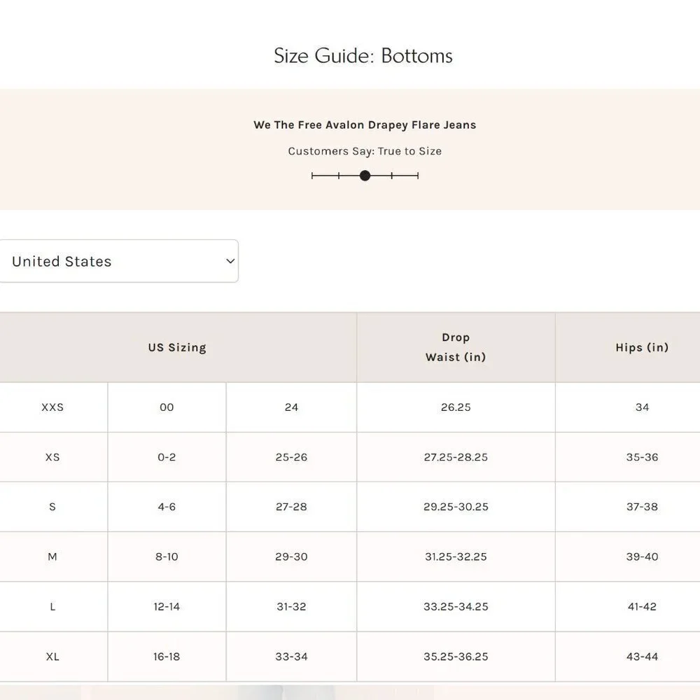Click the Size Guide: Bottoms heading
The height and width of the screenshot is (700, 700).
pyautogui.click(x=363, y=56)
